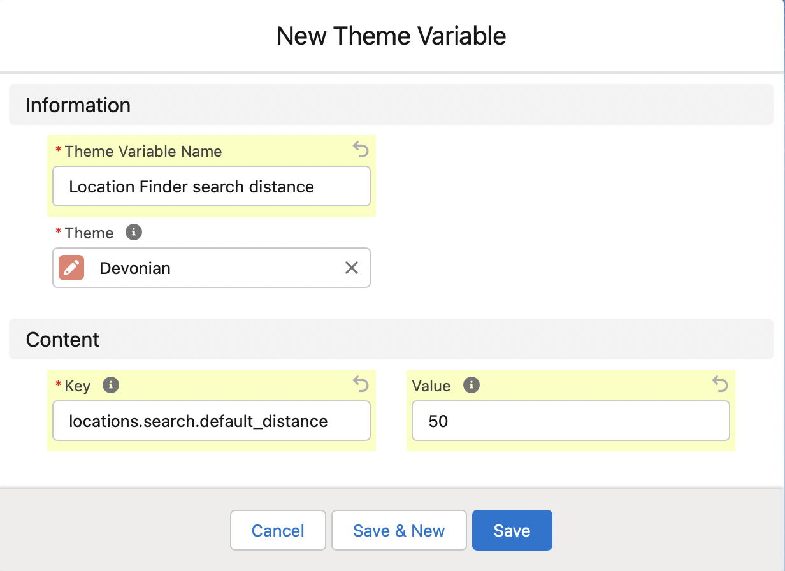The height and width of the screenshot is (571, 785).
Task: Click the Theme Variable Name label
Action: tap(143, 152)
